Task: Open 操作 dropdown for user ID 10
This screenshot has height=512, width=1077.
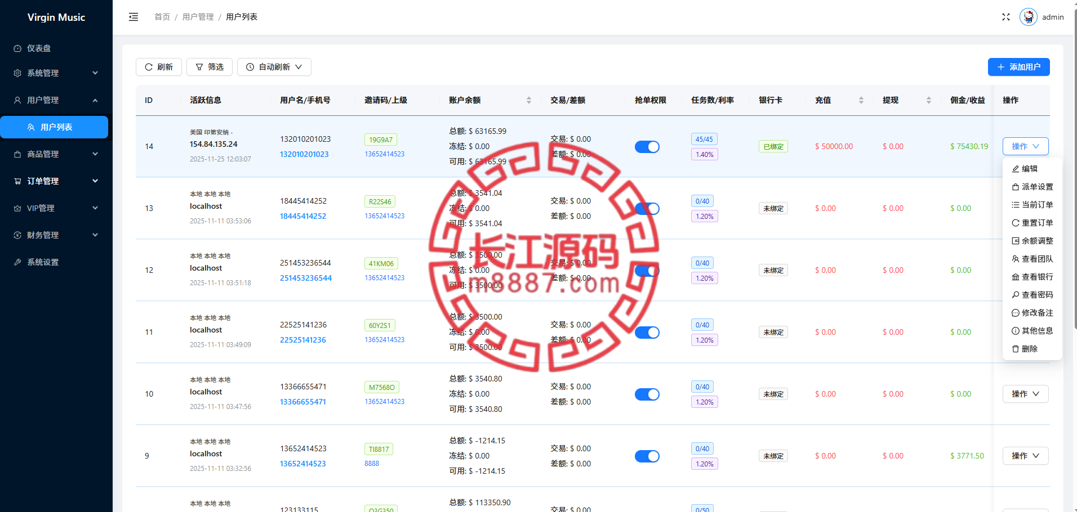Action: point(1025,394)
